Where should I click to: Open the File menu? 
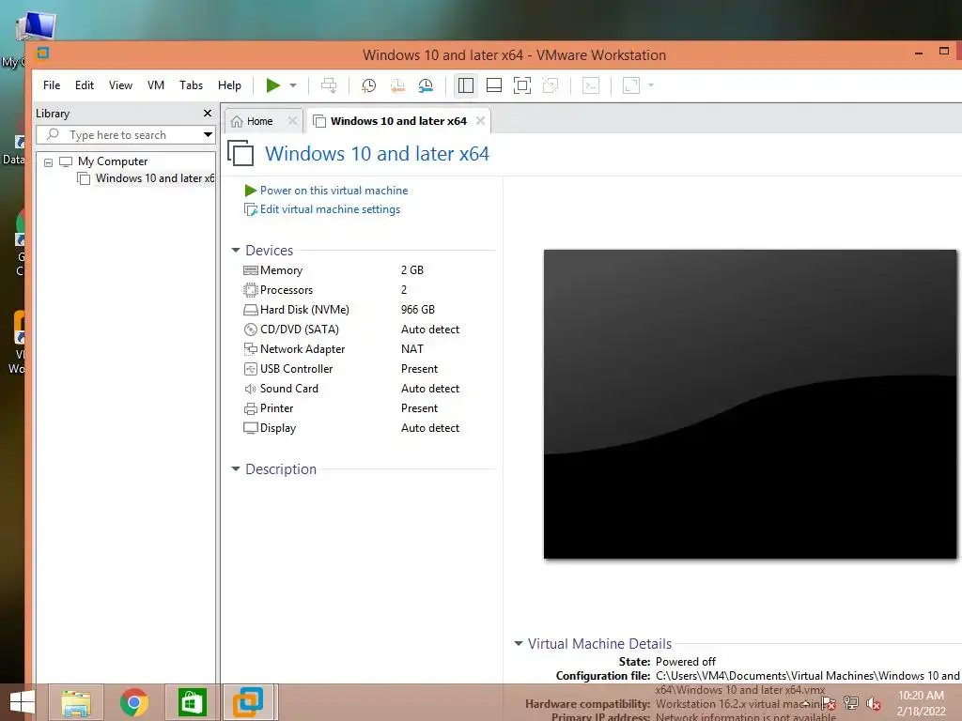(x=52, y=85)
